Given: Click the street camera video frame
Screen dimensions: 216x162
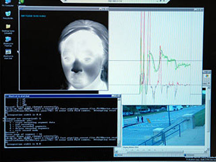Looking at the screenshot, I should pos(164,125).
